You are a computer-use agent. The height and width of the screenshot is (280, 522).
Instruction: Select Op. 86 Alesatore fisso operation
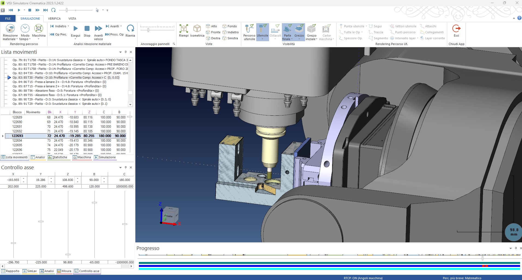click(x=56, y=91)
